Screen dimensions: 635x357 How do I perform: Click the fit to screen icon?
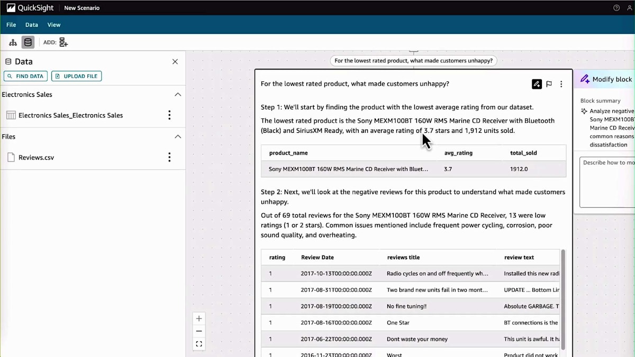(x=199, y=344)
